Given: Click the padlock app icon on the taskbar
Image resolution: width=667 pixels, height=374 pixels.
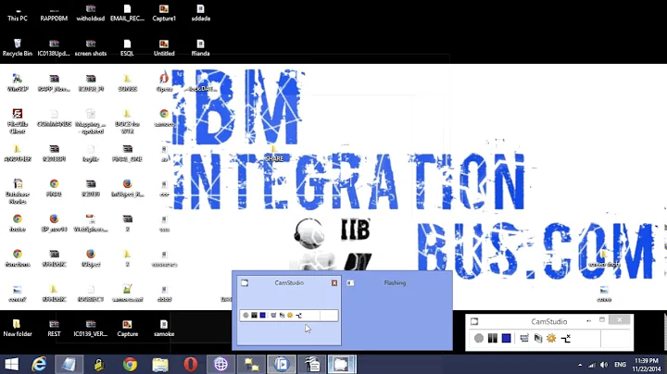Looking at the screenshot, I should click(99, 364).
